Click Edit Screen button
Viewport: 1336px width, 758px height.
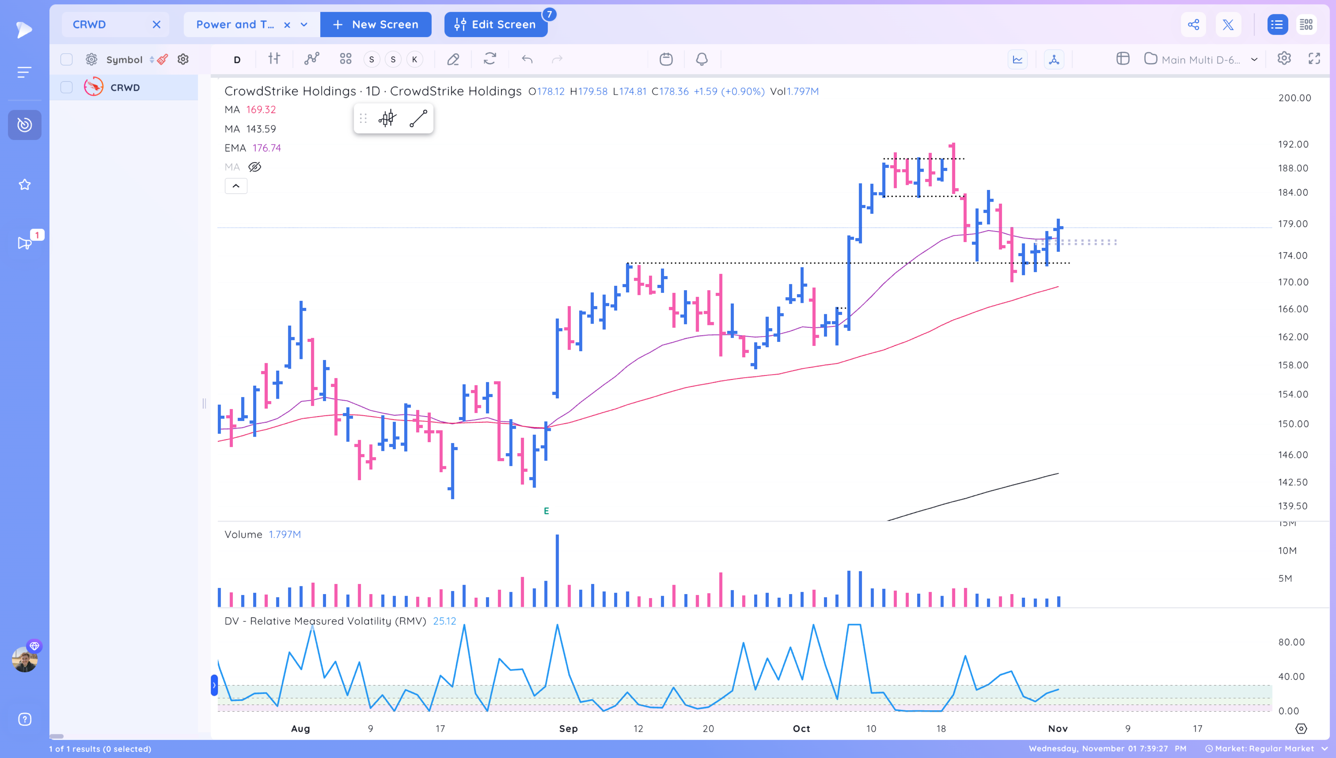pyautogui.click(x=496, y=24)
